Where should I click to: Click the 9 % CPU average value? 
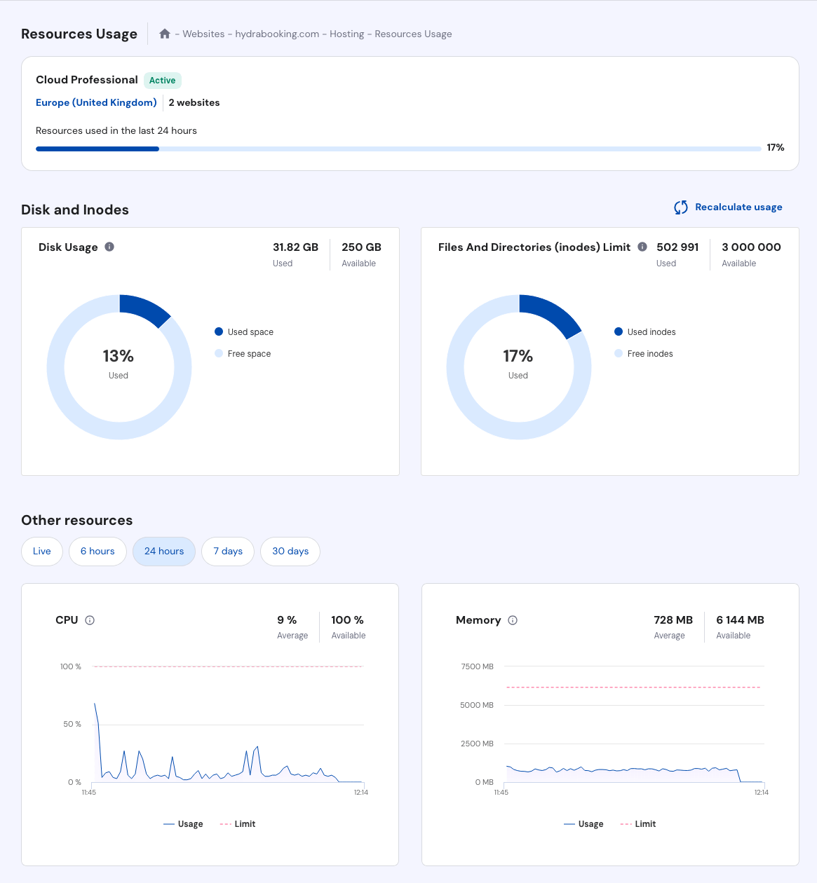pyautogui.click(x=287, y=620)
